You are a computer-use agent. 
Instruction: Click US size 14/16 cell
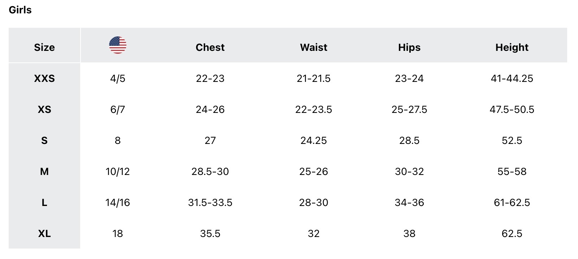tap(118, 202)
